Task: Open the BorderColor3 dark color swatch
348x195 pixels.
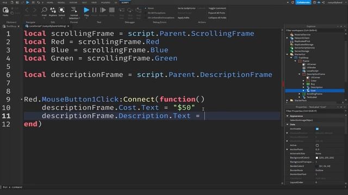Action: (x=316, y=166)
